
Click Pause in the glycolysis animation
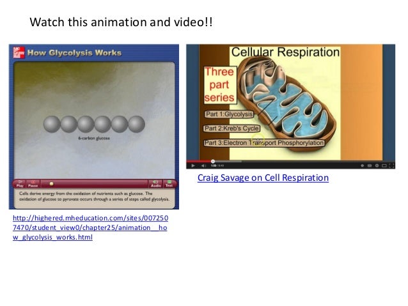coord(33,184)
